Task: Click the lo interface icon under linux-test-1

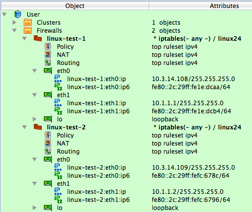Action: point(48,119)
